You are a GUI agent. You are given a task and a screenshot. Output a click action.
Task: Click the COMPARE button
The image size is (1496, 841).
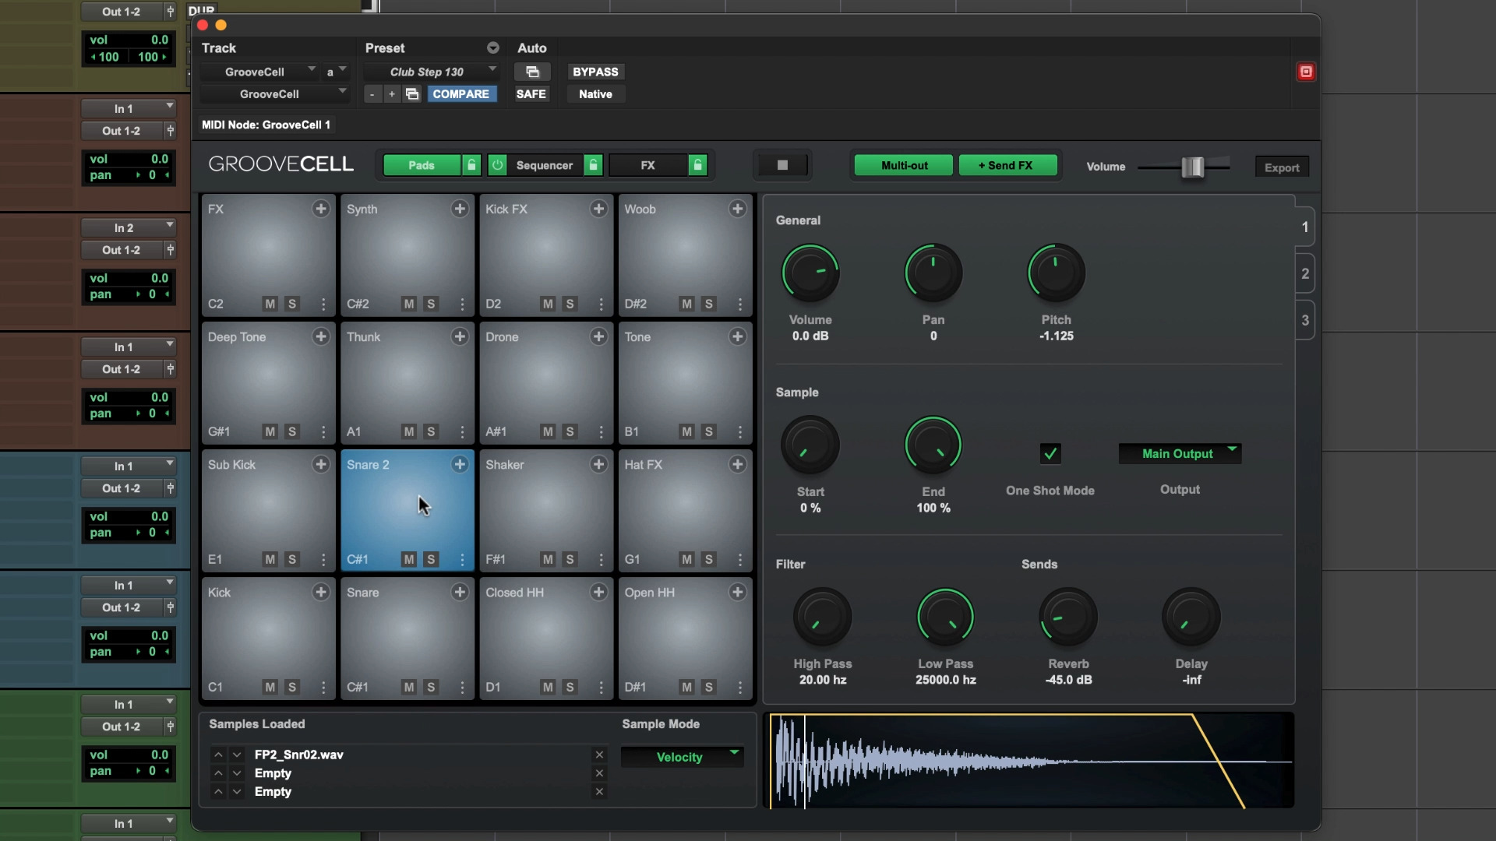[459, 93]
